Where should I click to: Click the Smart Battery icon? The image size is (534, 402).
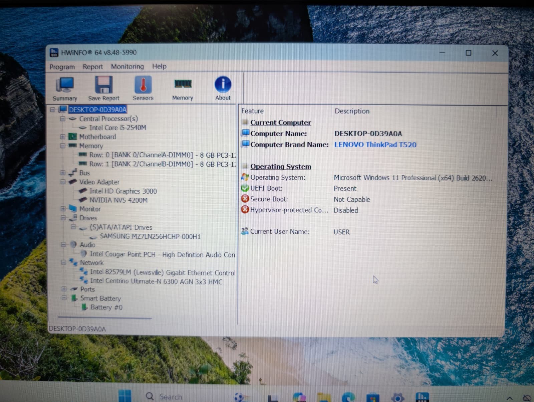(x=74, y=298)
